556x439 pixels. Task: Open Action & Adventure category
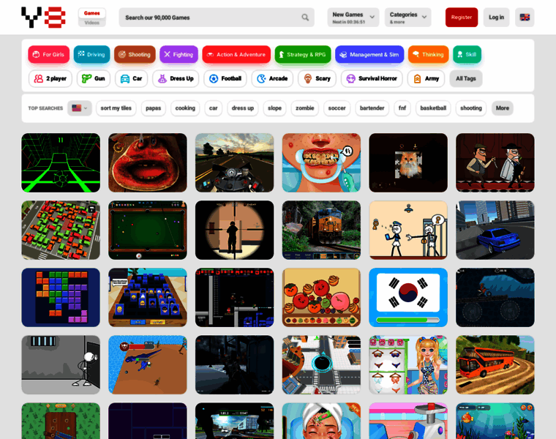point(236,55)
